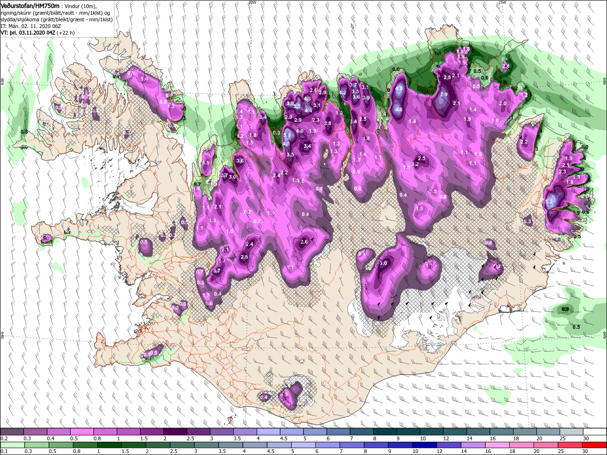Screen dimensions: 607x455
Task: Click the Veðurstofan/HM750m title text
Action: [30, 5]
